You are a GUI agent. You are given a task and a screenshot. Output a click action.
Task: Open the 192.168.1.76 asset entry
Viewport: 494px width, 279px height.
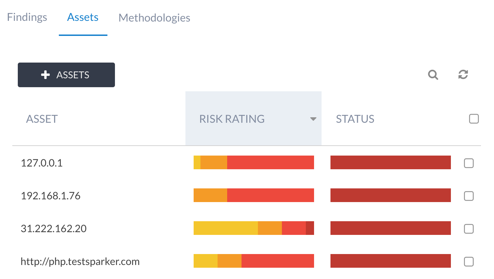(51, 196)
